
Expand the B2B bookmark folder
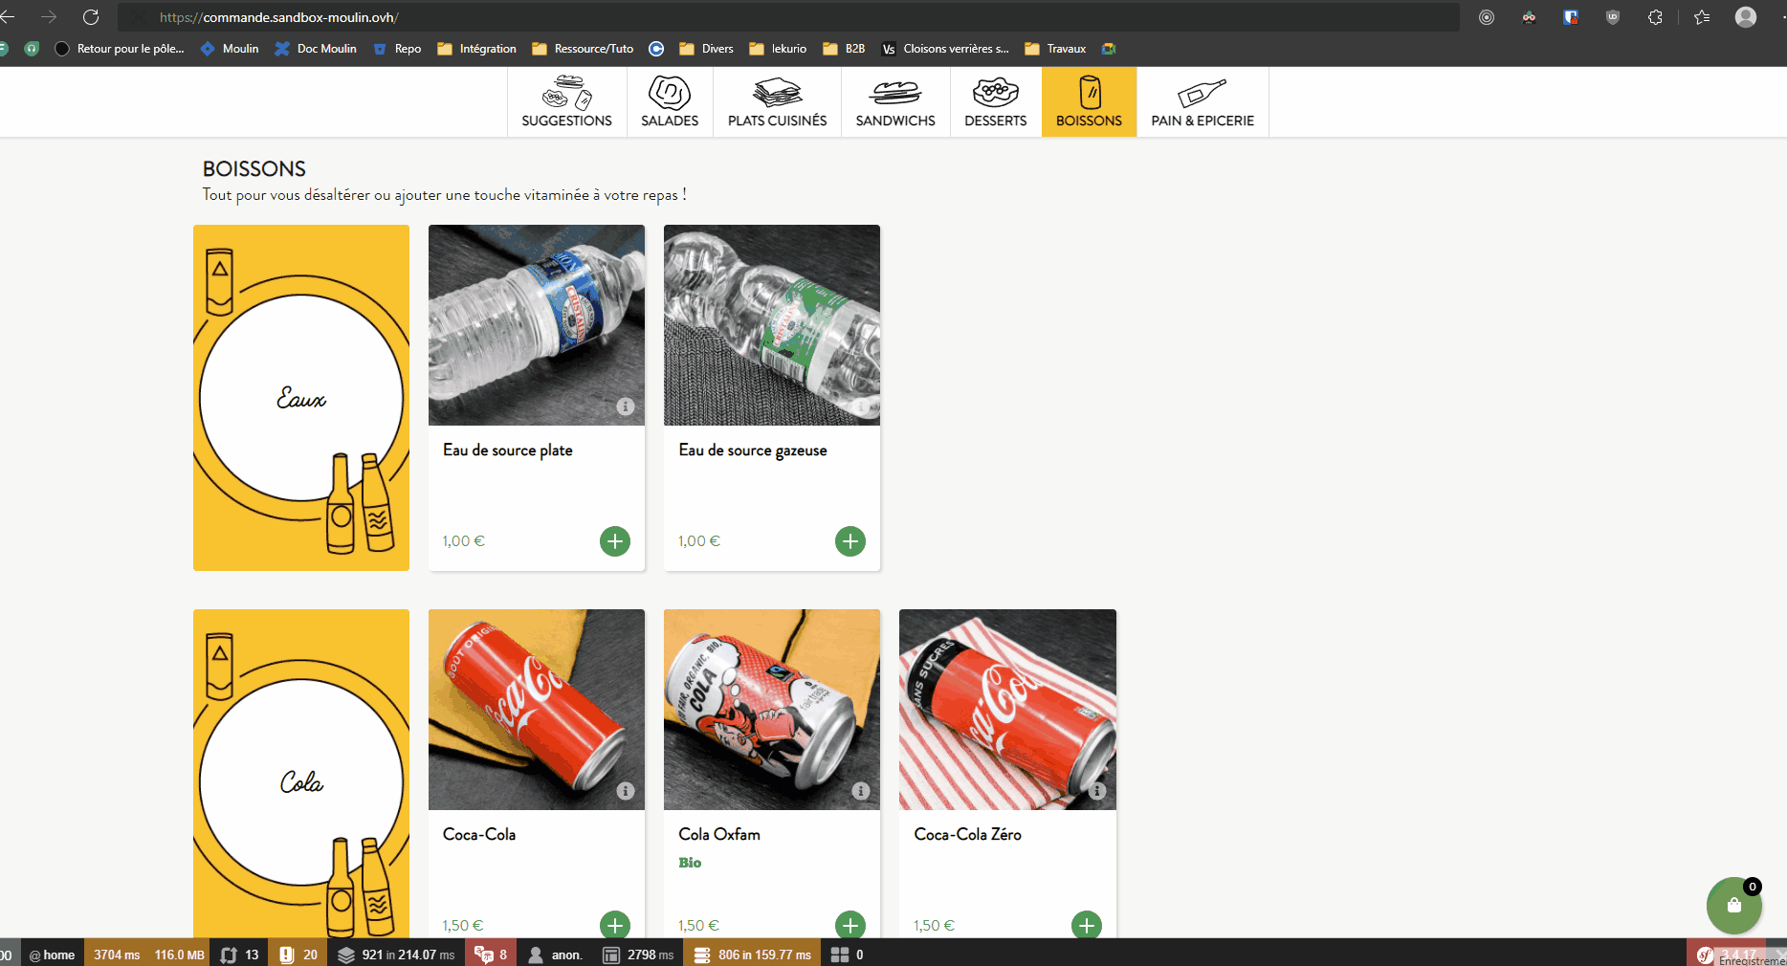coord(844,49)
